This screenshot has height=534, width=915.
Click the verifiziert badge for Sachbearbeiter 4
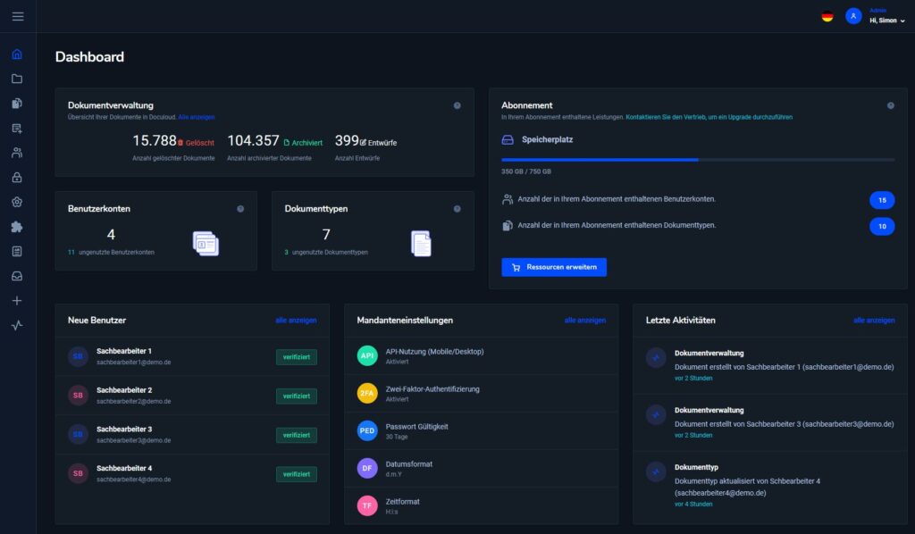point(297,474)
